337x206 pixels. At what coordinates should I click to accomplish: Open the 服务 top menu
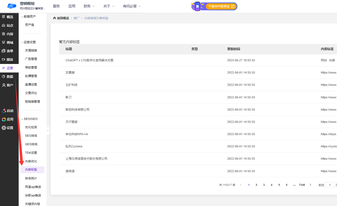pyautogui.click(x=56, y=6)
